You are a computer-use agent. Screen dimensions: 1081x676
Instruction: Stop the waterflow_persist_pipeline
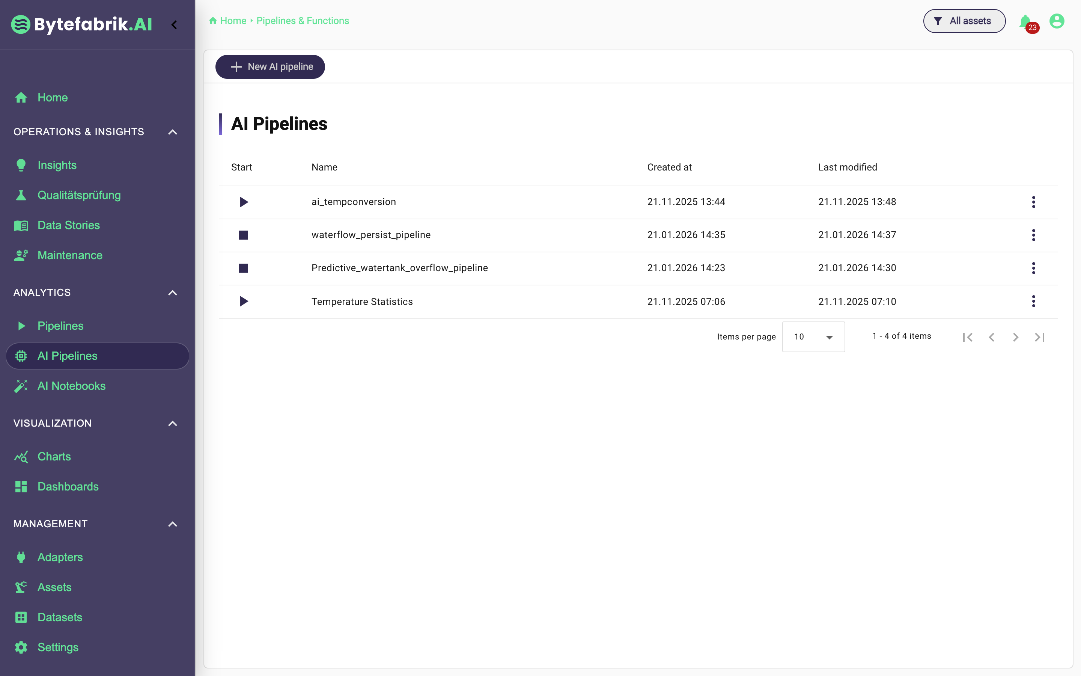243,235
